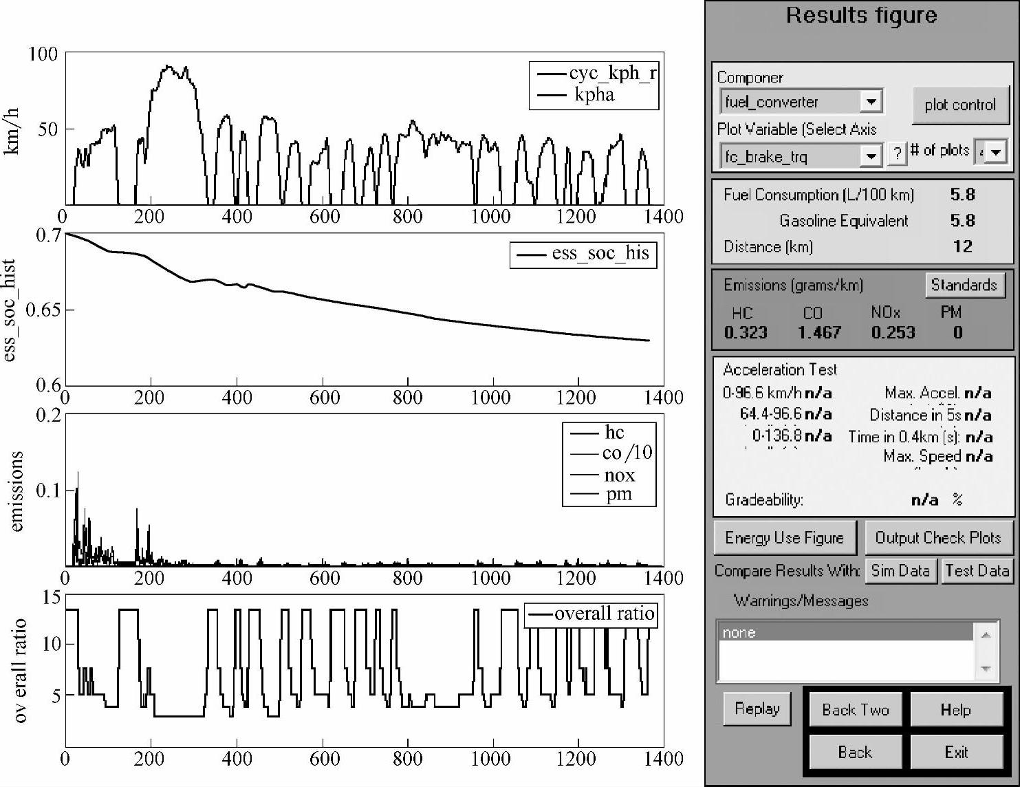Click the Results figure title
Image resolution: width=1020 pixels, height=787 pixels.
(861, 15)
